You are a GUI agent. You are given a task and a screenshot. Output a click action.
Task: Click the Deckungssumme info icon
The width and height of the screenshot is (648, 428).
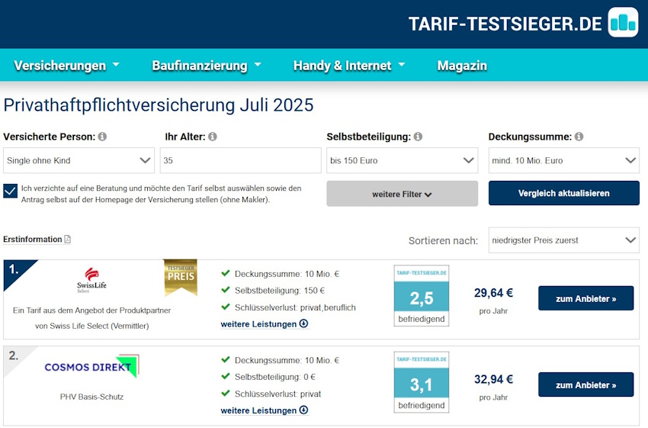coord(579,137)
